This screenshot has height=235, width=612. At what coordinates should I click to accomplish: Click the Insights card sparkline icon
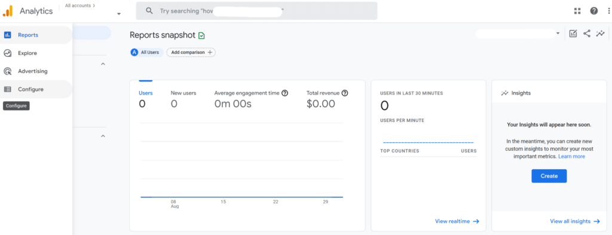[504, 93]
